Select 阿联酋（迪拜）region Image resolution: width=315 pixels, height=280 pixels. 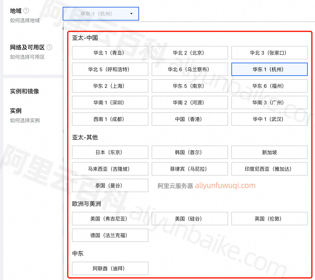click(x=110, y=268)
